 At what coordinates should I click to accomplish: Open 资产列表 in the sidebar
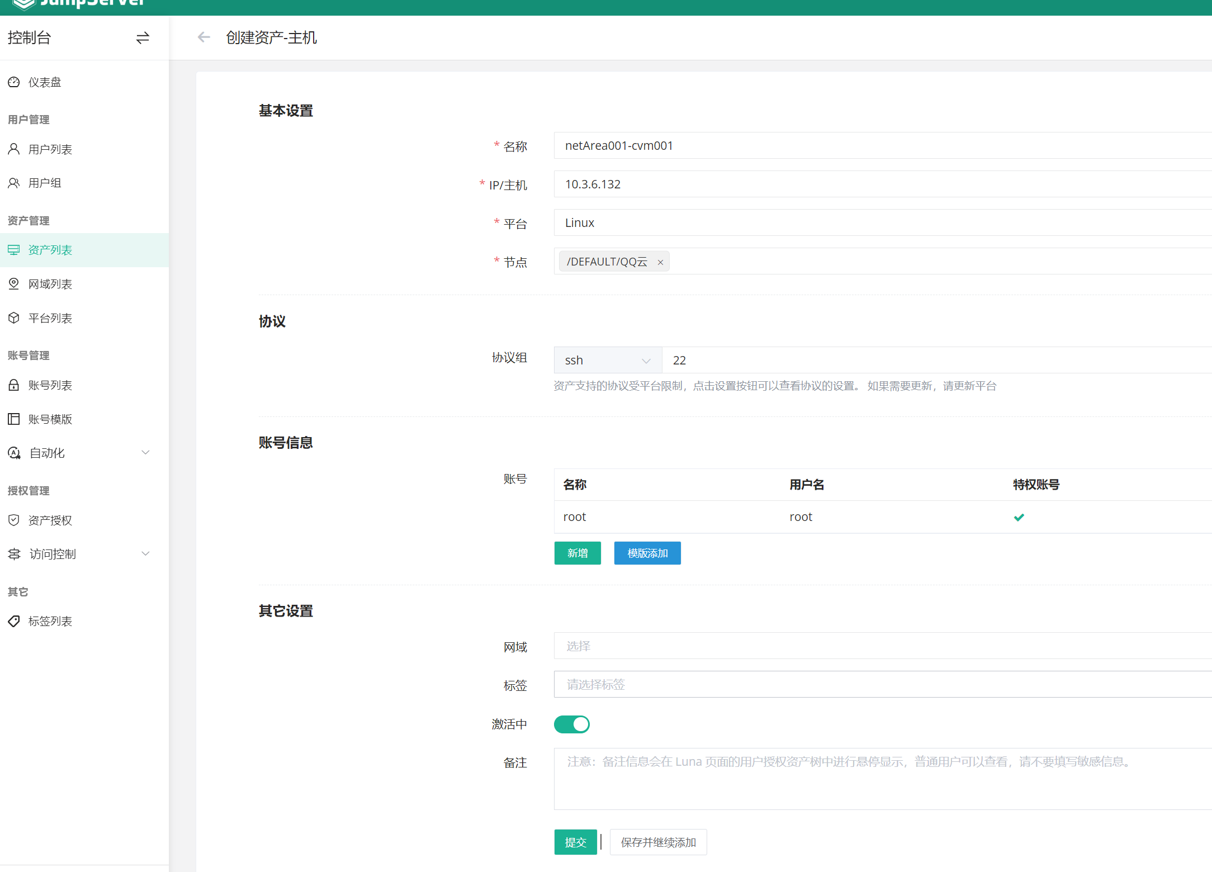coord(50,250)
